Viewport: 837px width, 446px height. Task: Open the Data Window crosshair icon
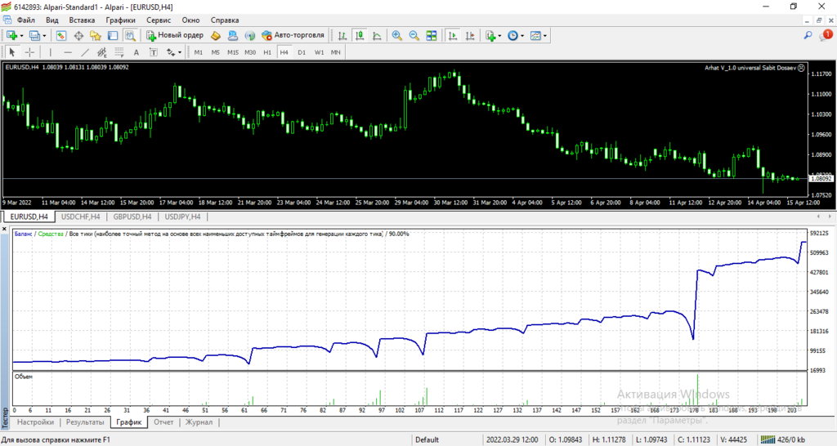78,36
